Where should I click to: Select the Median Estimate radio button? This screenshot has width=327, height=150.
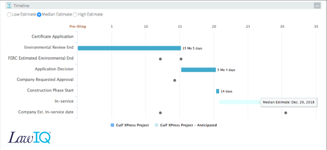coord(39,15)
